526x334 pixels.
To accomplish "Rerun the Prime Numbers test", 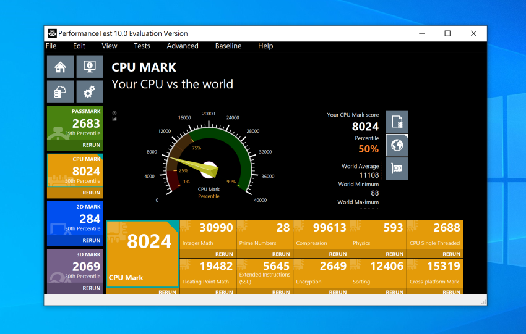I will click(281, 254).
